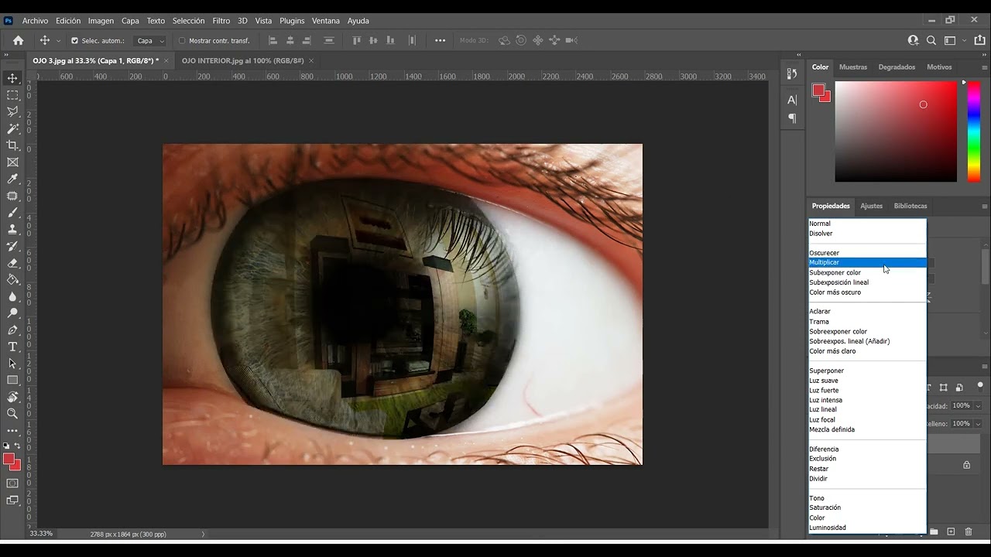Click the vertical hue spectrum slider
Viewport: 991px width, 557px height.
974,132
